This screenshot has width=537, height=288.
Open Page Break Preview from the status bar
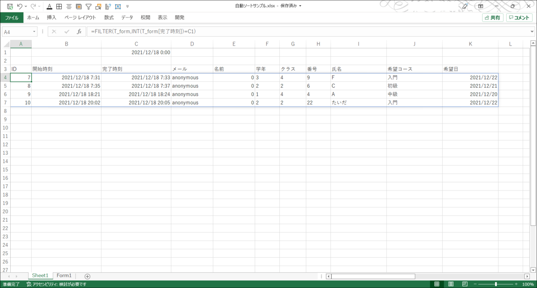465,283
